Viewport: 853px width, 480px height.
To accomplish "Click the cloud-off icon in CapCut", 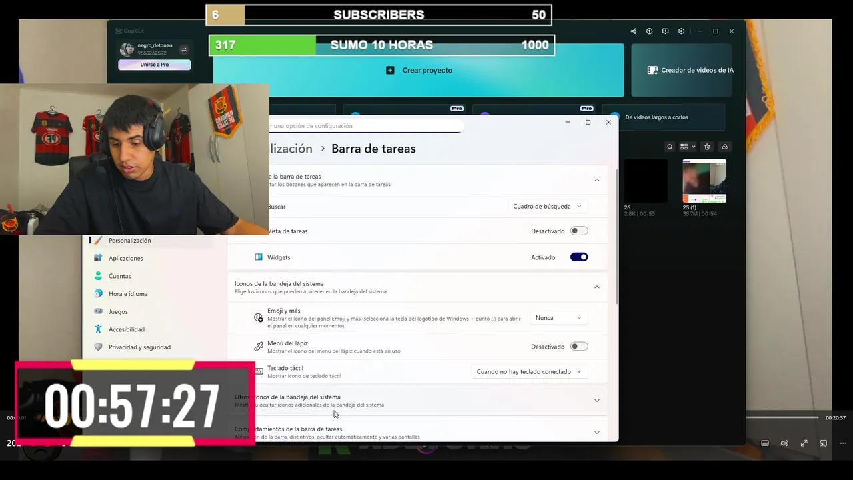I will (x=725, y=147).
